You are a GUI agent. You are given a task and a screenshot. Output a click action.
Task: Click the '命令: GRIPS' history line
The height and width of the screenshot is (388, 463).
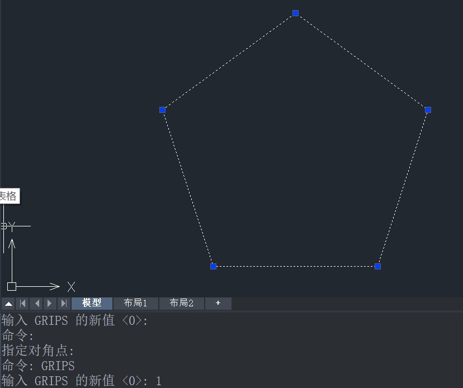38,366
